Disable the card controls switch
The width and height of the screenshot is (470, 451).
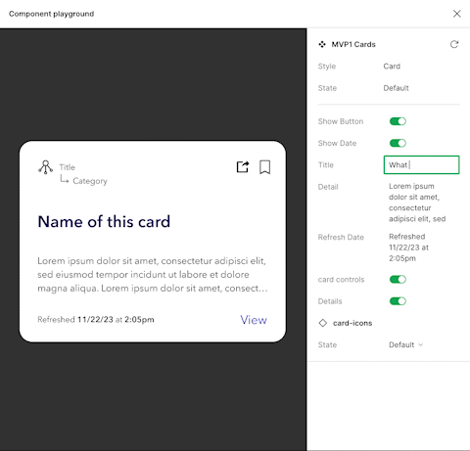[x=398, y=280]
